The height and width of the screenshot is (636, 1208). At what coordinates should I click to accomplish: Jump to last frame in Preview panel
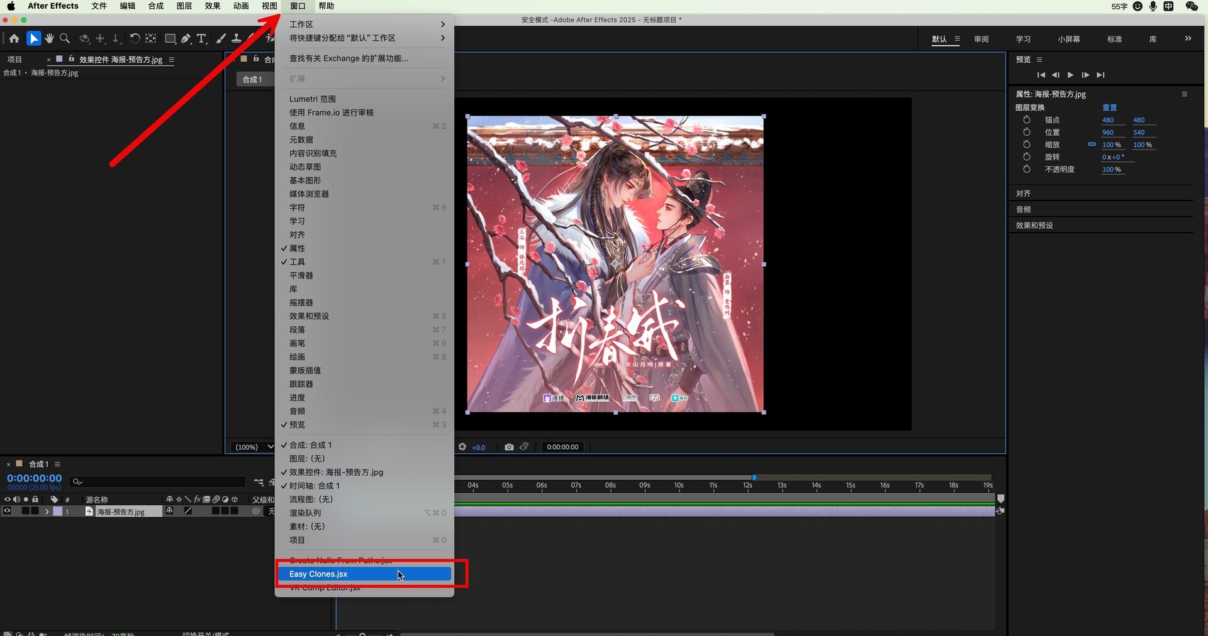click(x=1100, y=75)
